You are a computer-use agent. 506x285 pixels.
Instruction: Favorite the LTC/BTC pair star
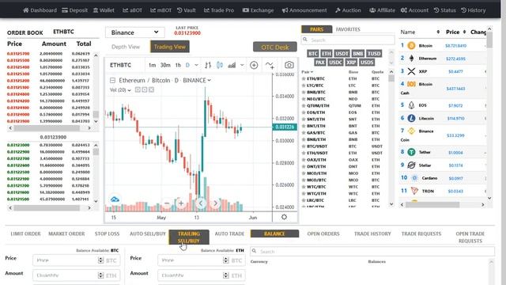tap(304, 85)
